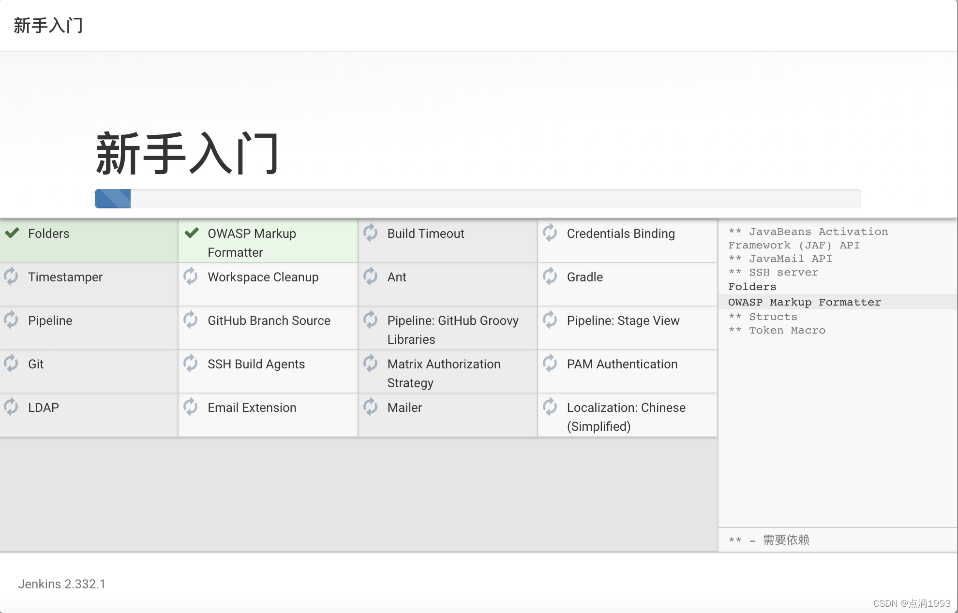Click the spinner icon next to Build Timeout
The width and height of the screenshot is (958, 613).
[x=371, y=233]
